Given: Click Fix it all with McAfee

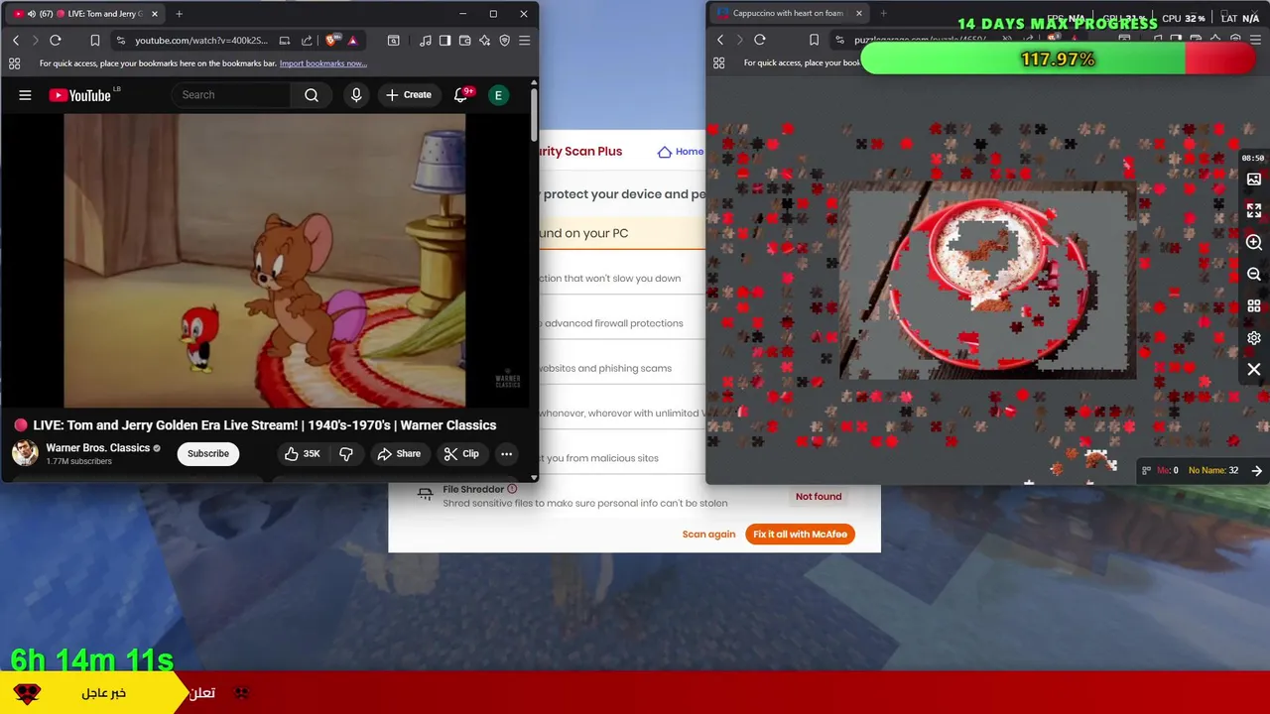Looking at the screenshot, I should pos(800,535).
